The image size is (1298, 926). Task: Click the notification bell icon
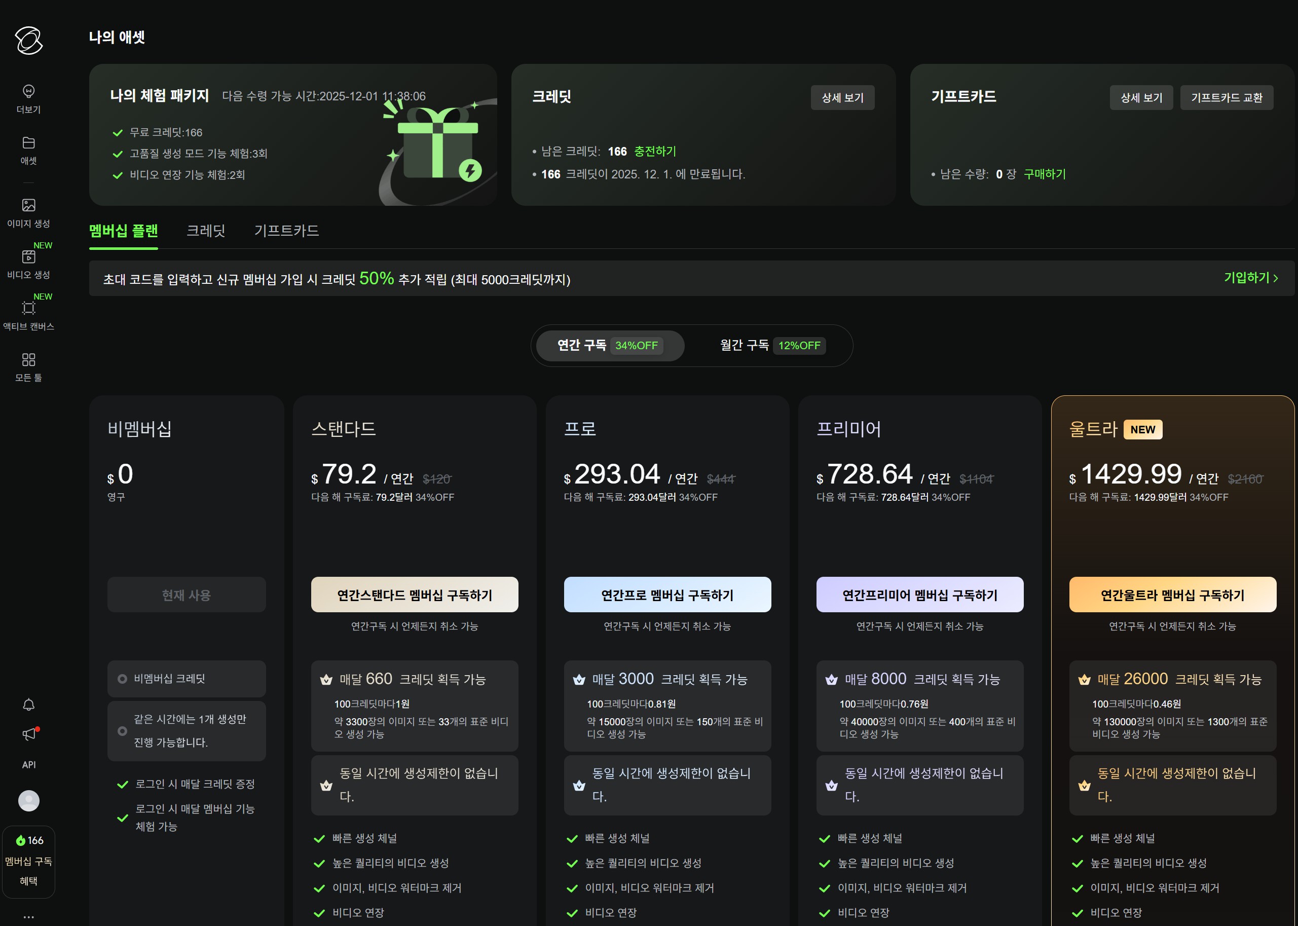pos(28,705)
